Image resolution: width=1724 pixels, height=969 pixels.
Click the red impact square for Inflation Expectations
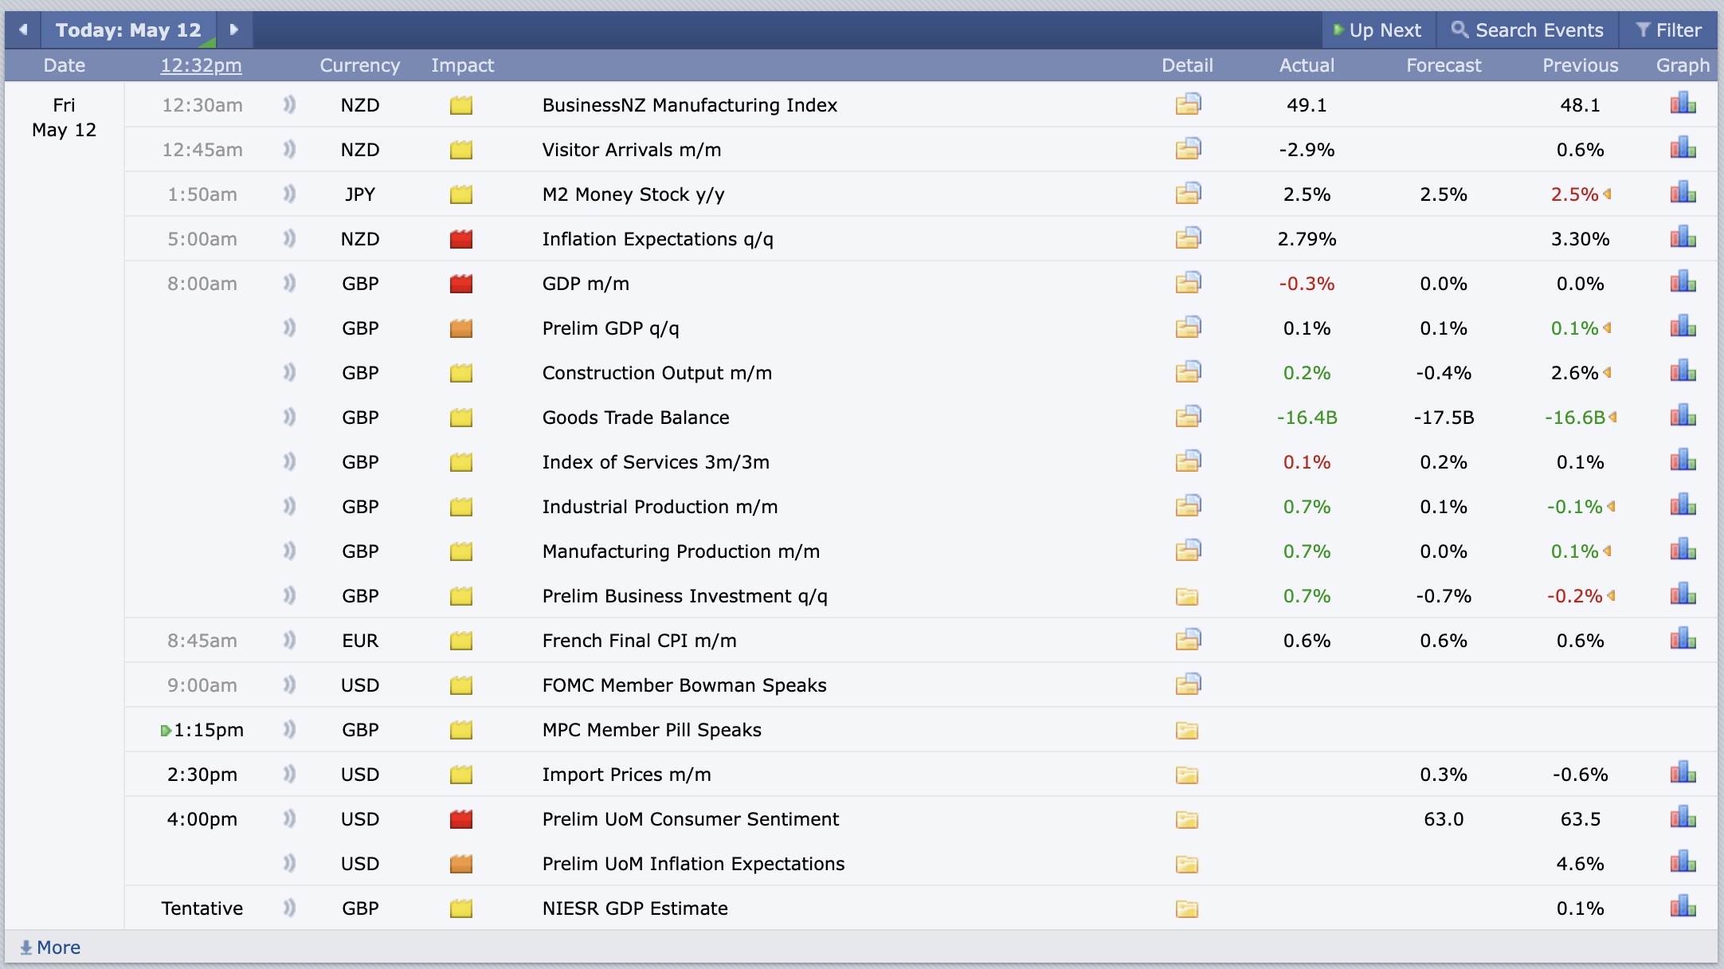pos(461,238)
